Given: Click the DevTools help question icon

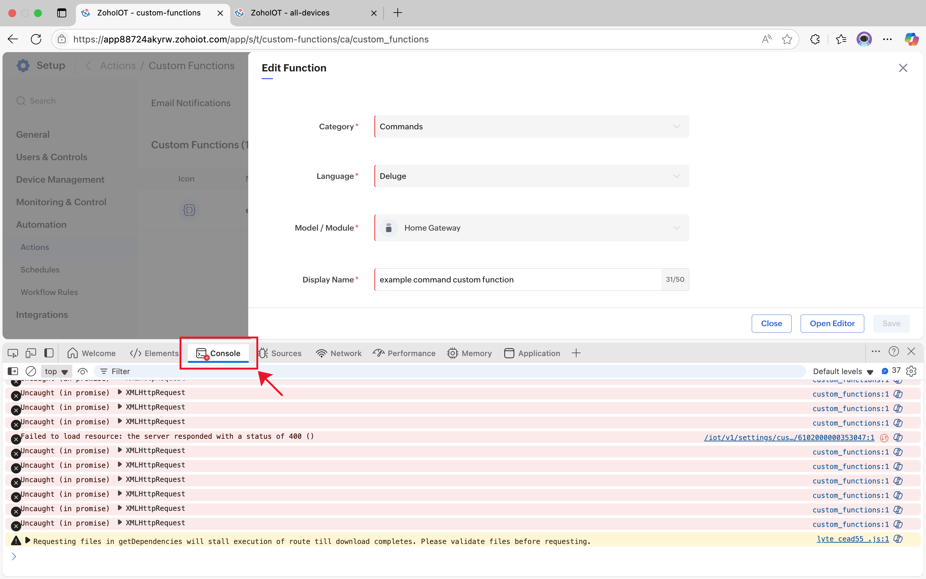Looking at the screenshot, I should coord(894,352).
